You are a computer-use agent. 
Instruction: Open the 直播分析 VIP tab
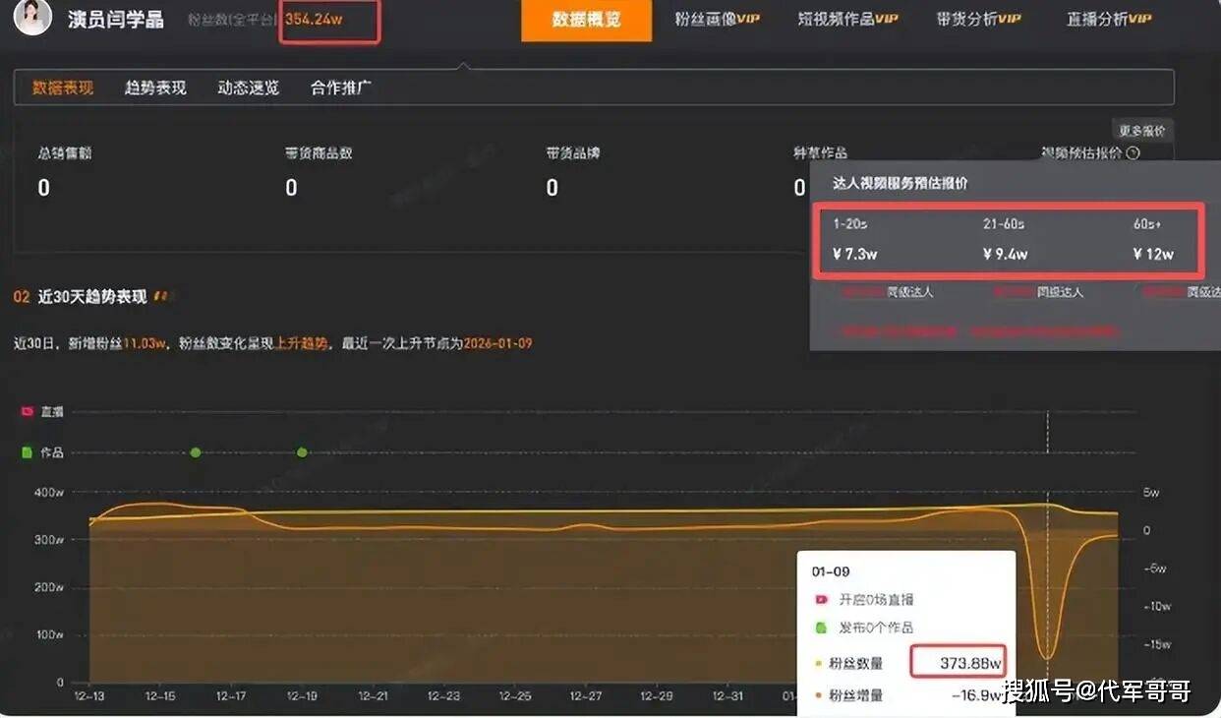[1109, 19]
